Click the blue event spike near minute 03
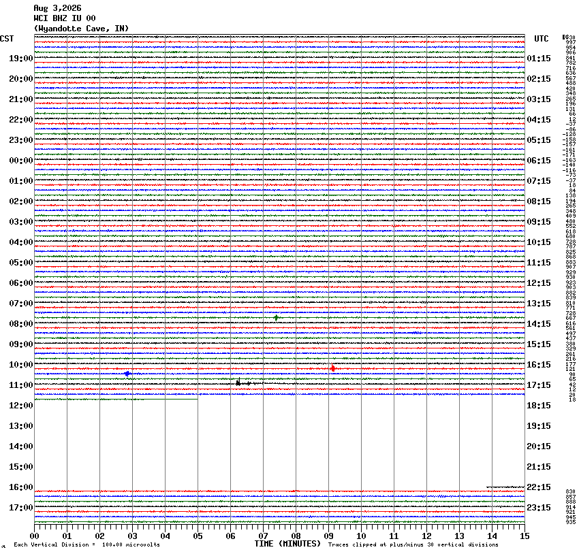Screen dimensions: 579x554 click(127, 374)
